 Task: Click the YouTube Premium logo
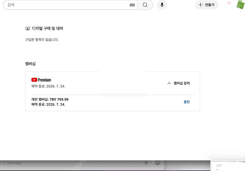tap(41, 80)
